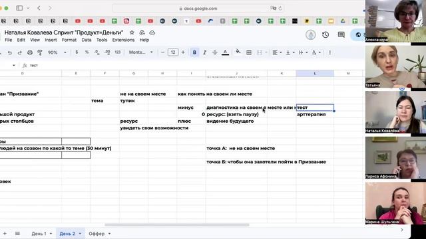Screen dimensions: 426x239
Task: Open the View menu
Action: pyautogui.click(x=35, y=40)
